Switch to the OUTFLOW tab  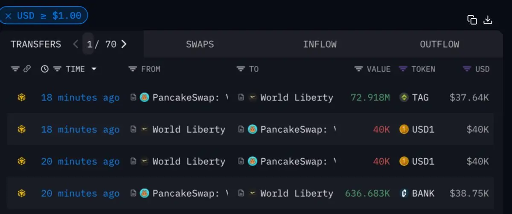439,44
